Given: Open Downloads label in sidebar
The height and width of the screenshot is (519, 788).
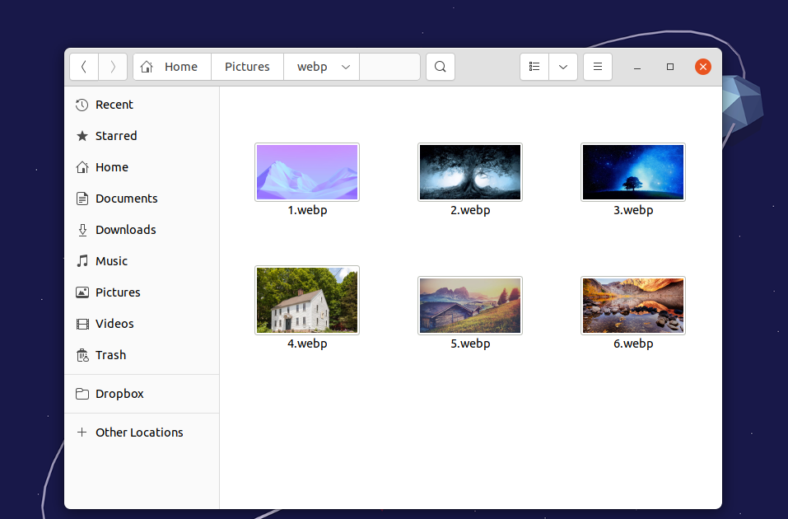Looking at the screenshot, I should [126, 230].
